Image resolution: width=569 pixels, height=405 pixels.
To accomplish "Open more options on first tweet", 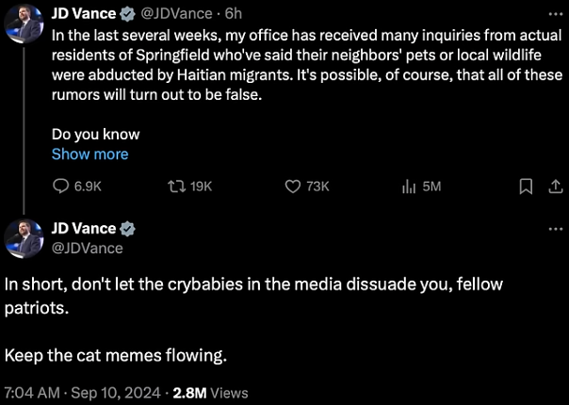I will pos(552,14).
